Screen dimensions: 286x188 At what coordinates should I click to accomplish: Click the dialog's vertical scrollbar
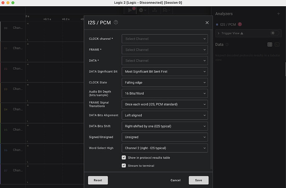pyautogui.click(x=211, y=100)
